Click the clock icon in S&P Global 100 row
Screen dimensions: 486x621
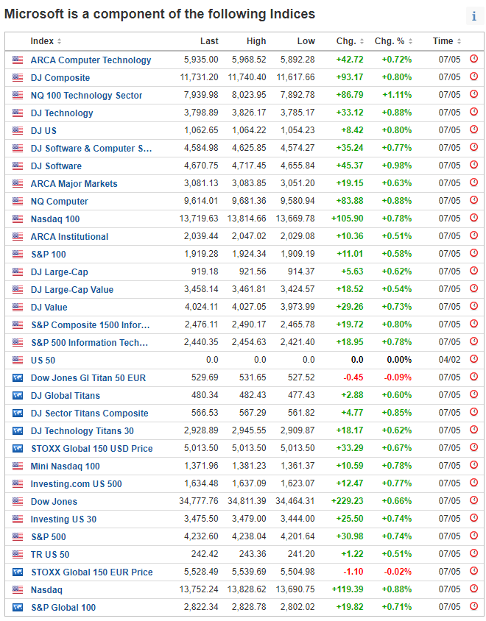[x=473, y=607]
